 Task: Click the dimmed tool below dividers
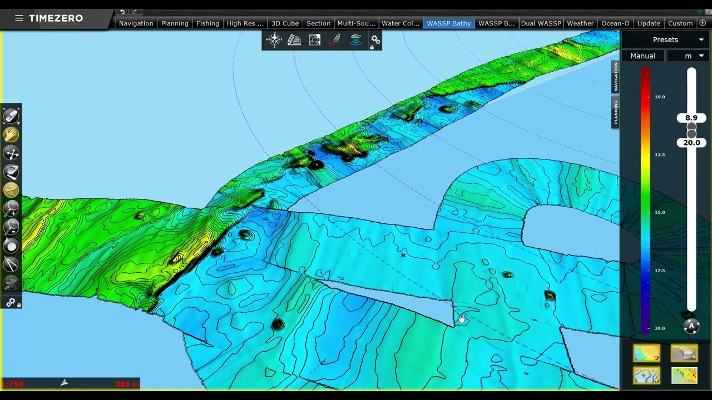coord(11,283)
